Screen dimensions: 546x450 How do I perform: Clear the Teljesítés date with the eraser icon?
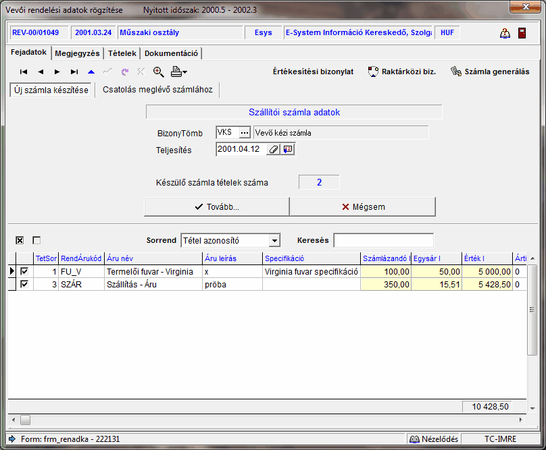pyautogui.click(x=274, y=150)
